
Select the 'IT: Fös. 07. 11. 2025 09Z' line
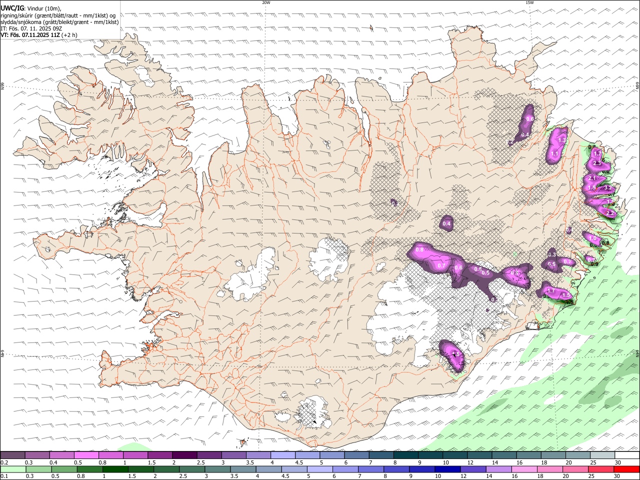pos(31,28)
